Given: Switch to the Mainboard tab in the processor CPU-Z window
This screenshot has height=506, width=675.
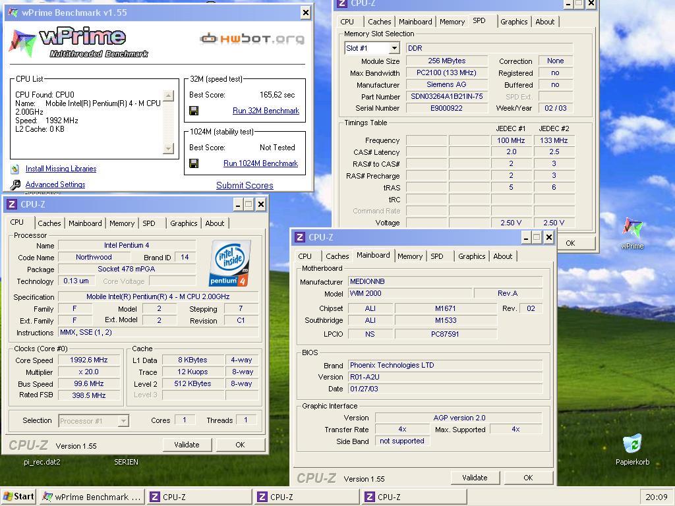Looking at the screenshot, I should (85, 223).
